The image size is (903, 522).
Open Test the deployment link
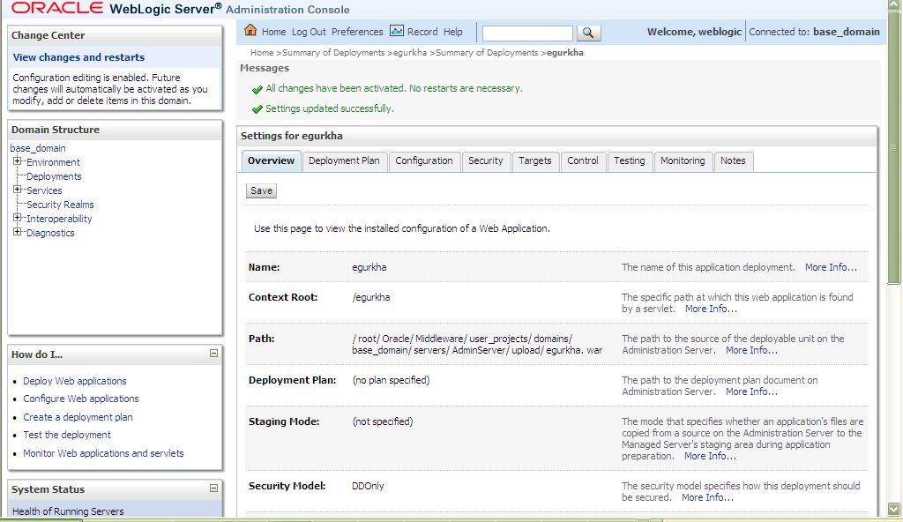tap(67, 435)
